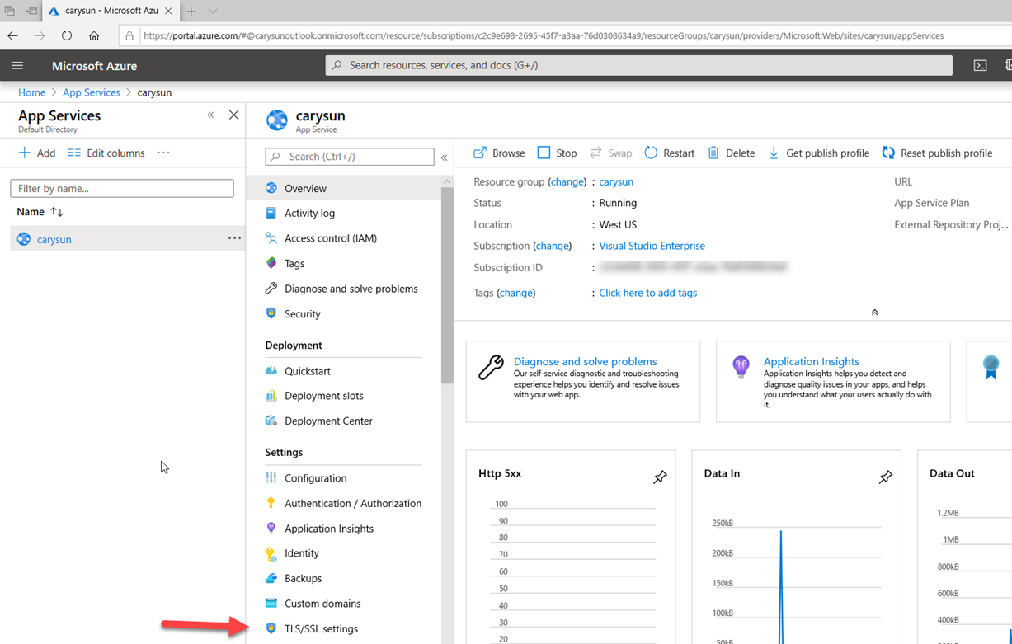Select Overview in resource menu
Image resolution: width=1012 pixels, height=644 pixels.
pos(344,188)
